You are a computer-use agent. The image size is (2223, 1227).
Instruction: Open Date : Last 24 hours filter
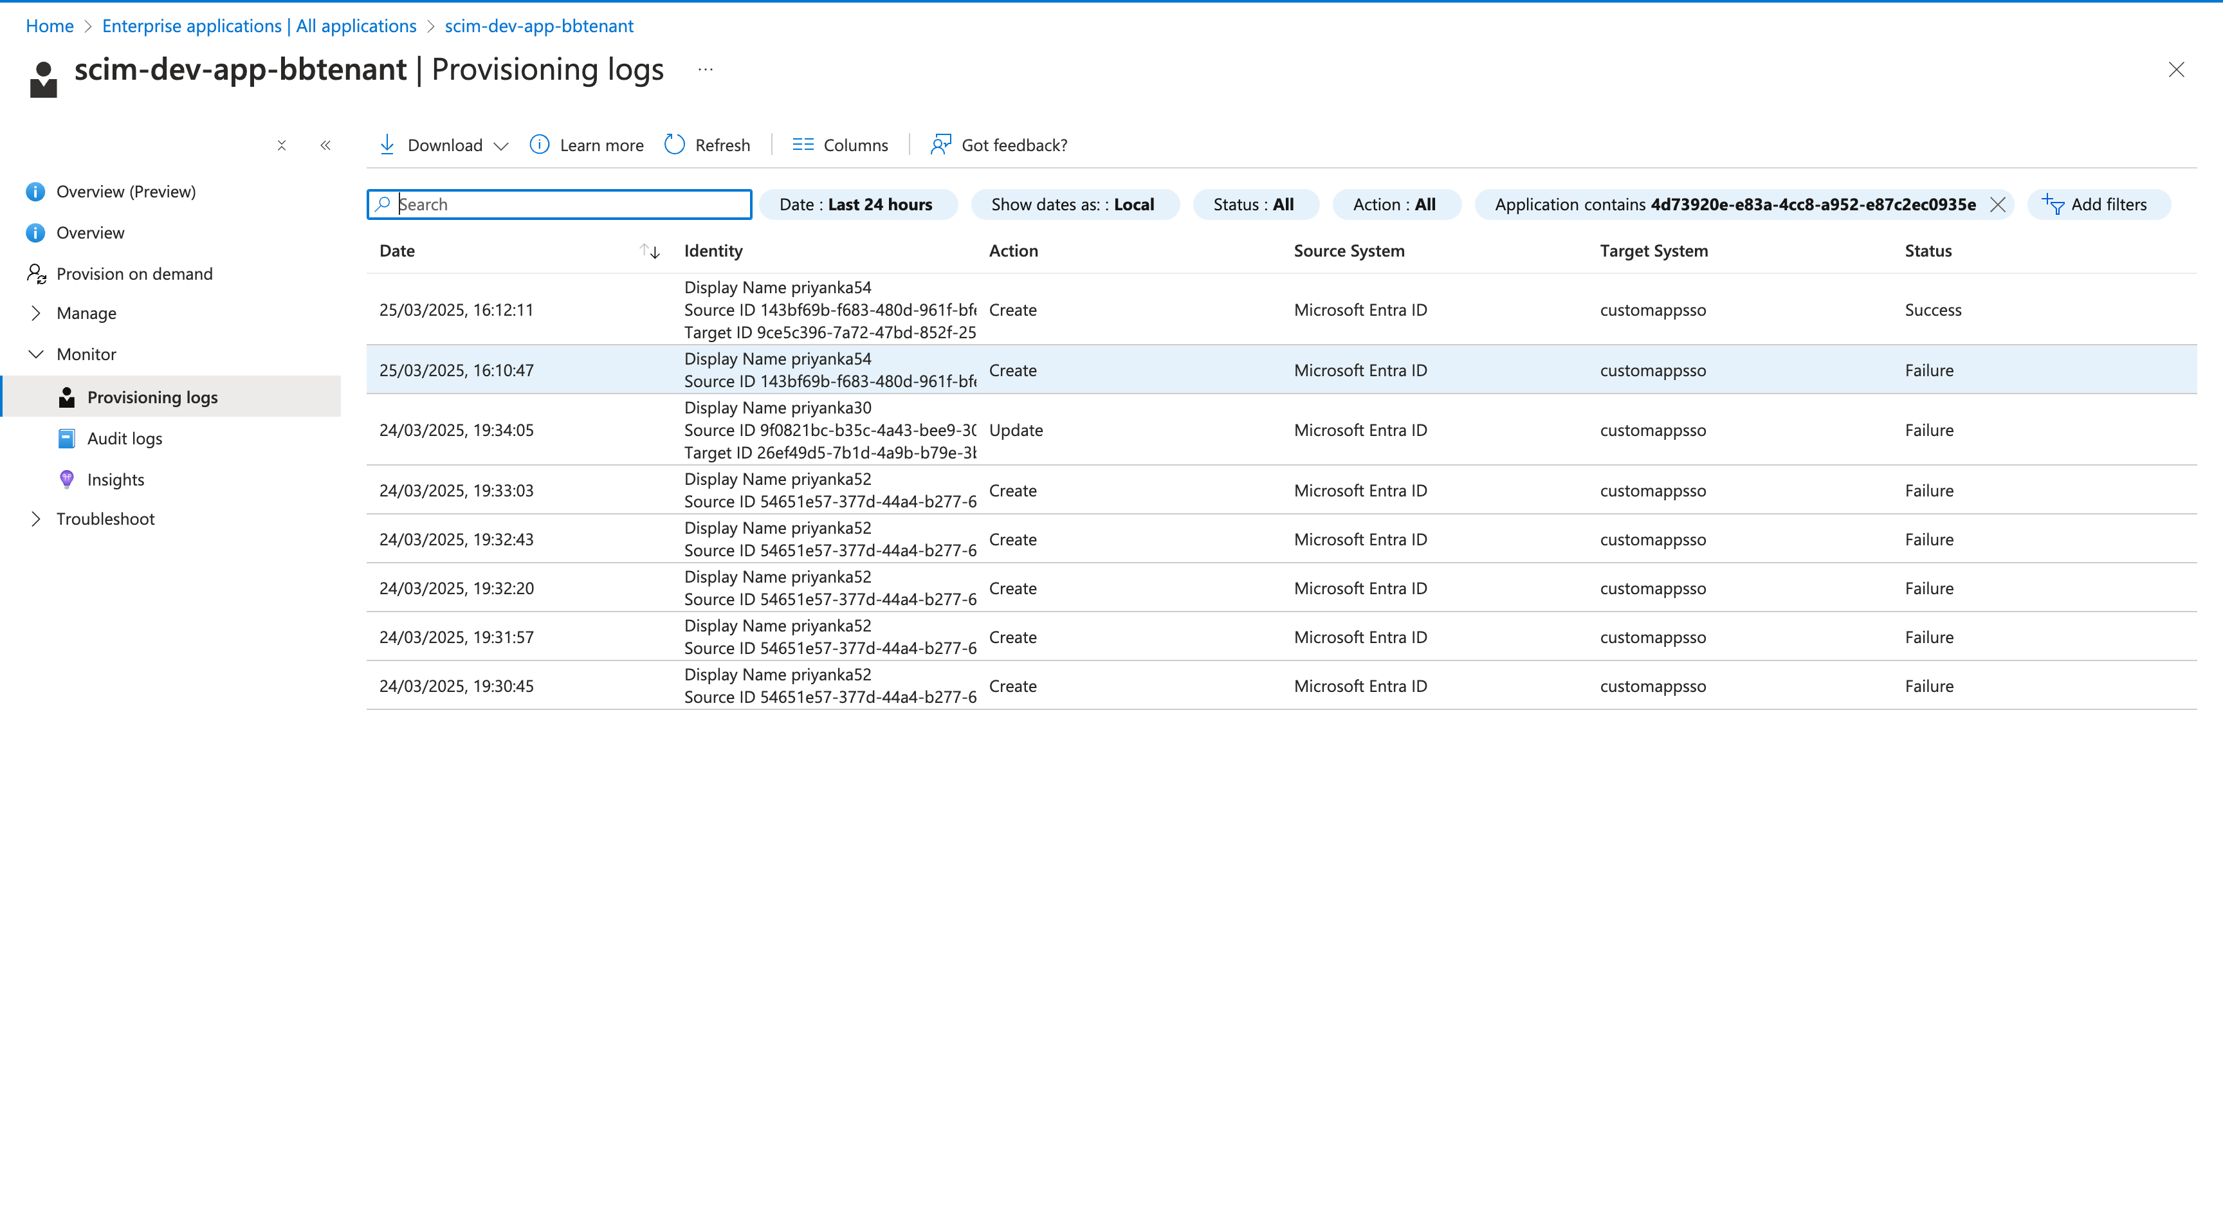(856, 204)
